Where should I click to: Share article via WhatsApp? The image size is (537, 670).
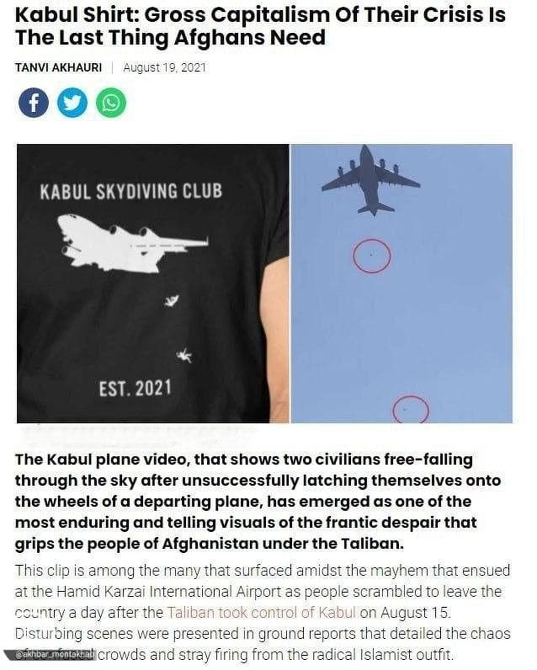(111, 103)
